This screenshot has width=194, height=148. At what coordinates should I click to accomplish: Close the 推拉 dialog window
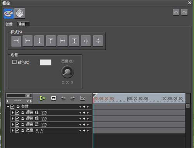coord(190,3)
